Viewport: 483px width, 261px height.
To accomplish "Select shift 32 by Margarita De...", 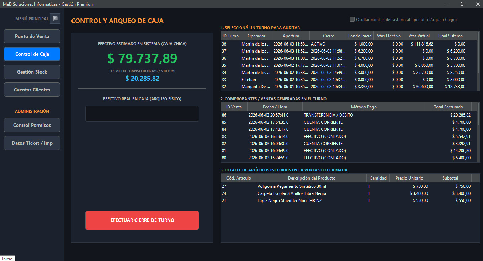I will [x=349, y=87].
